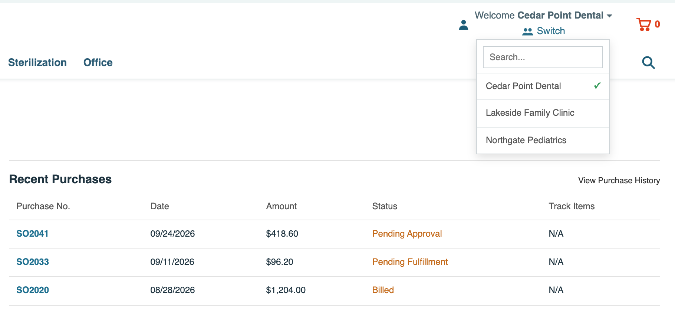Click the Status column header
675x319 pixels.
pyautogui.click(x=385, y=206)
